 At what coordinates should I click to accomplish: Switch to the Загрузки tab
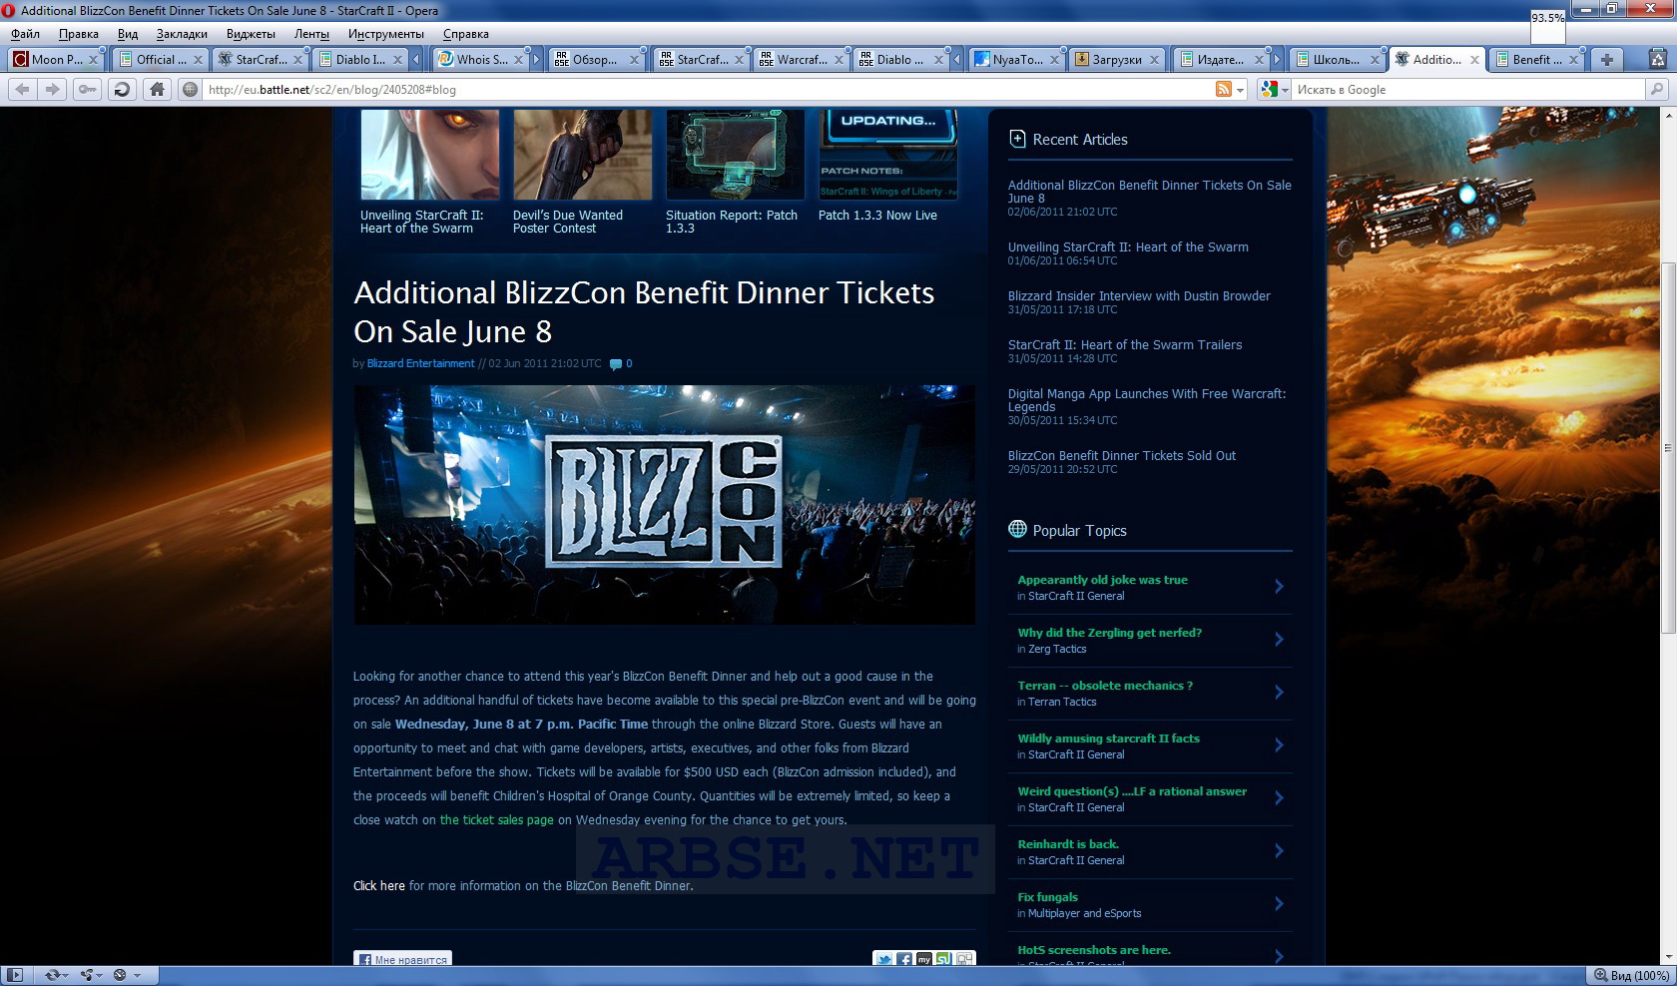[x=1117, y=59]
